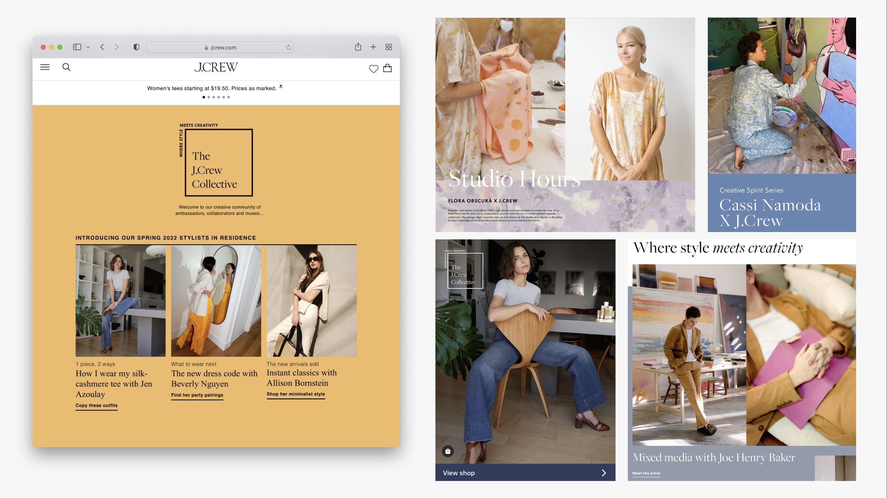Toggle Safari's sidebar button
The image size is (887, 498).
(77, 47)
